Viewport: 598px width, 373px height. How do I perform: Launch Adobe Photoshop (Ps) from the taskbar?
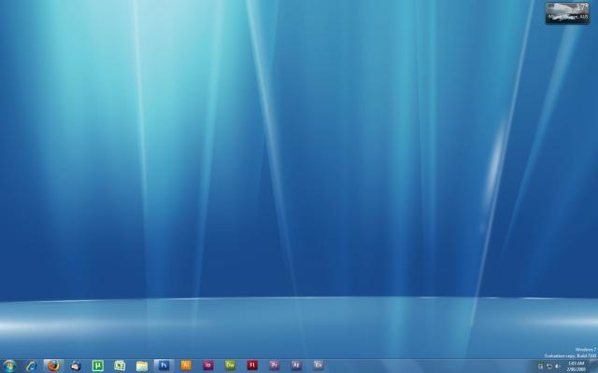coord(164,366)
